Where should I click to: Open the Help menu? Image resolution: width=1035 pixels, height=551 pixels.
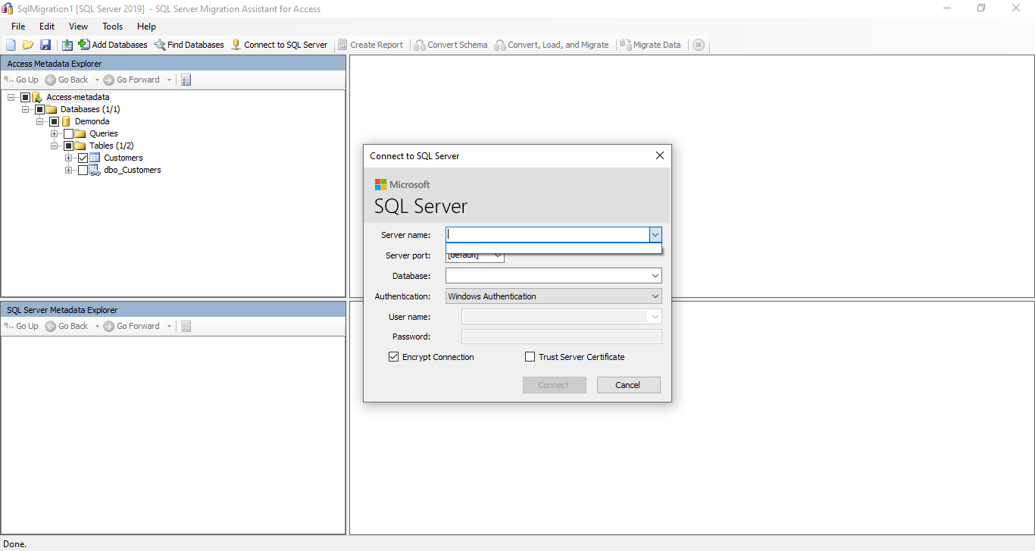[x=146, y=27]
